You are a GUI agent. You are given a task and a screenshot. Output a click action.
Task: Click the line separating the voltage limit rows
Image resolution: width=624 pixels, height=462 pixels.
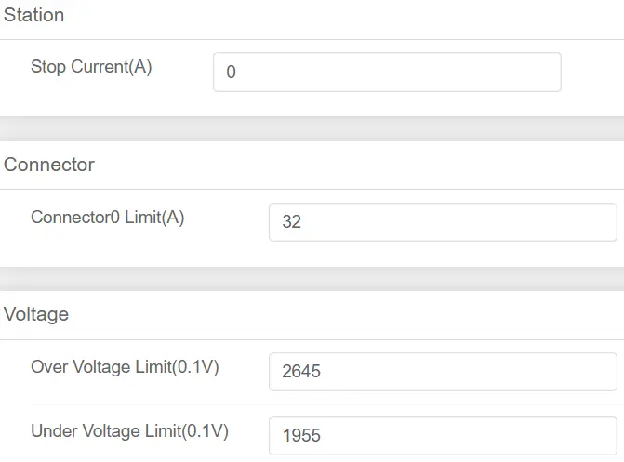(325, 403)
